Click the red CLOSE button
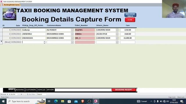The height and width of the screenshot is (104, 186). click(x=130, y=20)
